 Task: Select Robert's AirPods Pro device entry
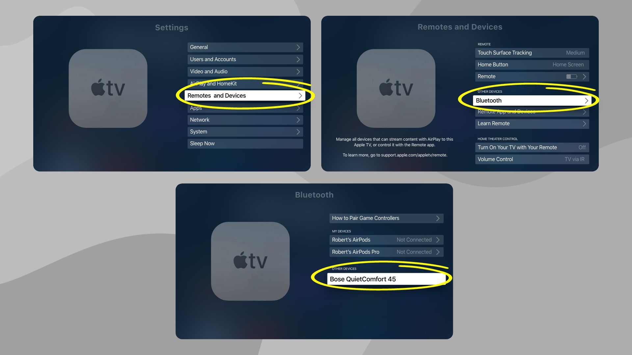coord(386,252)
